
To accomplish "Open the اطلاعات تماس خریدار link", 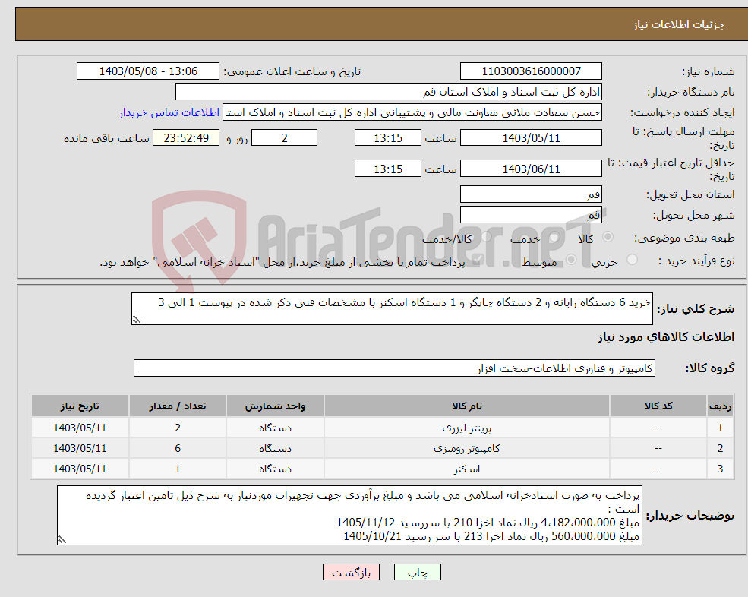I will [169, 112].
